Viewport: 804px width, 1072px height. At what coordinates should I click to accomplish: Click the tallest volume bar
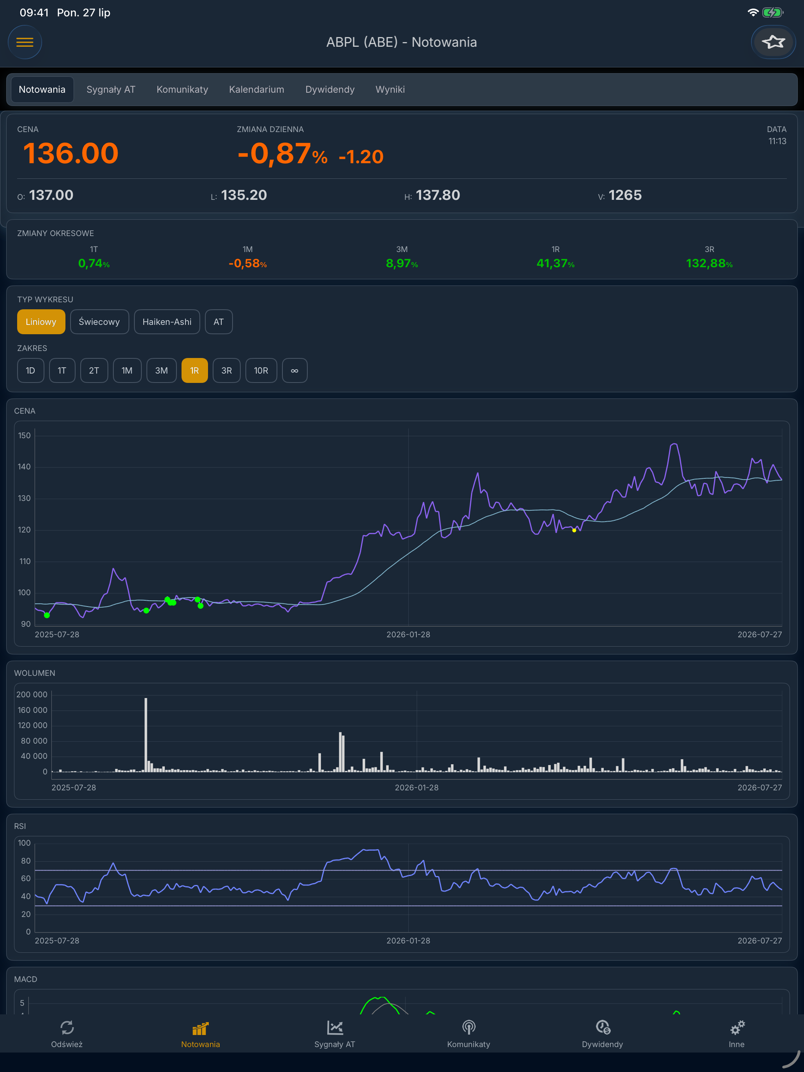click(146, 735)
